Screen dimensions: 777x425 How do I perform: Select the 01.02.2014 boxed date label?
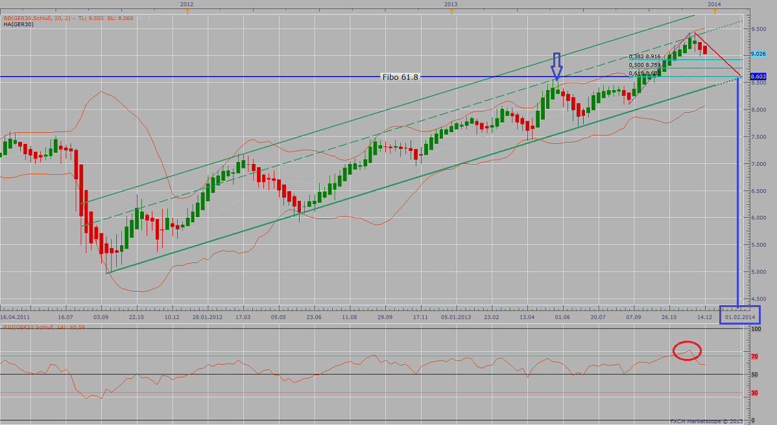pyautogui.click(x=740, y=316)
